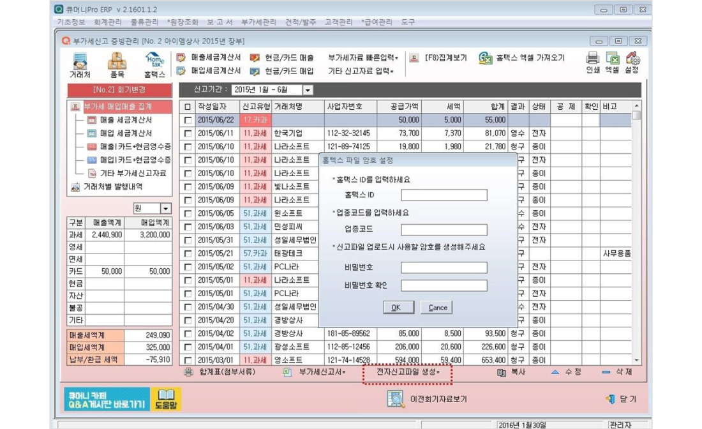Open the 기초정보 menu

(71, 22)
